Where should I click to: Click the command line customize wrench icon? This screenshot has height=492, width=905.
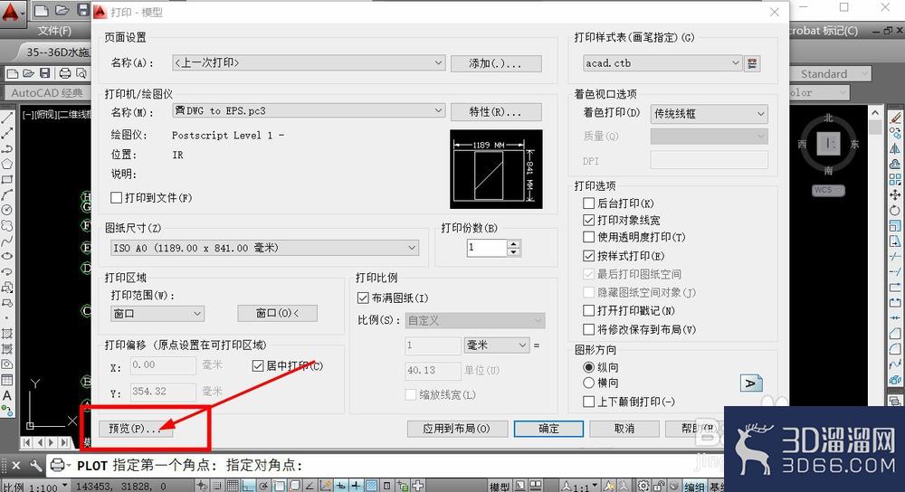(36, 465)
